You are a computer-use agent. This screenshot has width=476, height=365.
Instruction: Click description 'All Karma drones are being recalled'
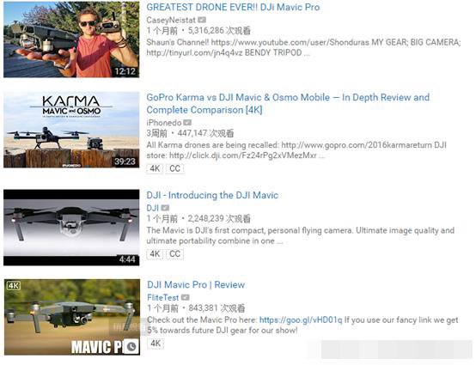[x=296, y=150]
